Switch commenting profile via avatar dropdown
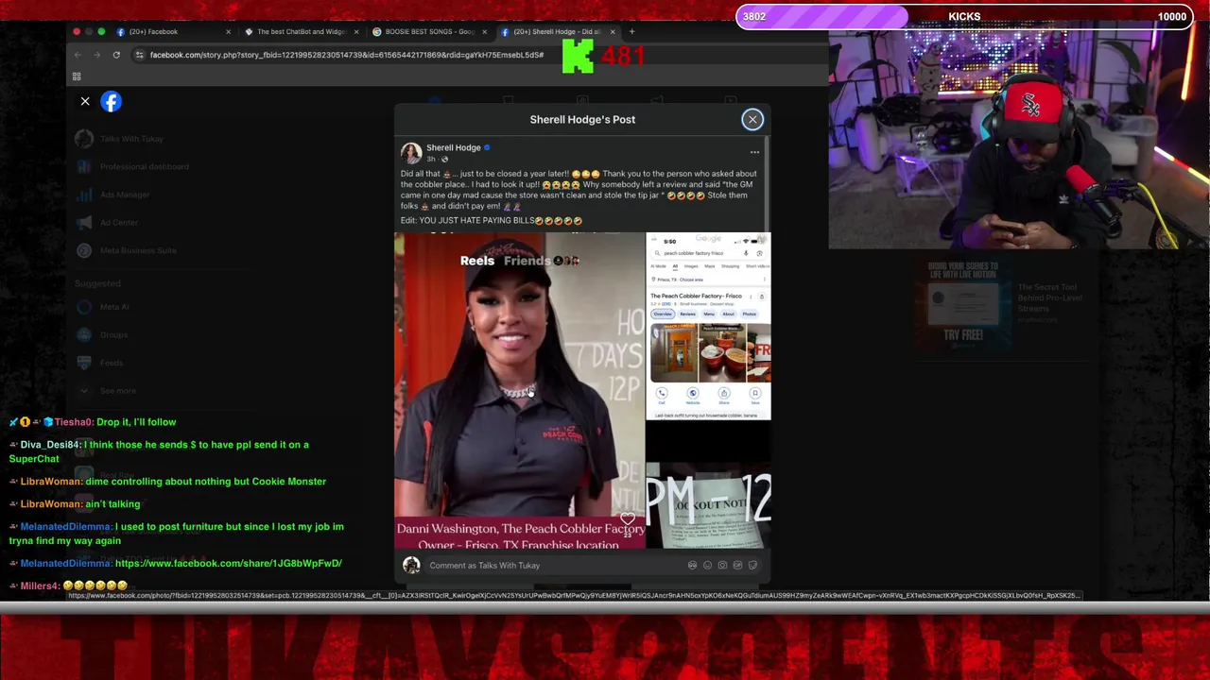 411,565
